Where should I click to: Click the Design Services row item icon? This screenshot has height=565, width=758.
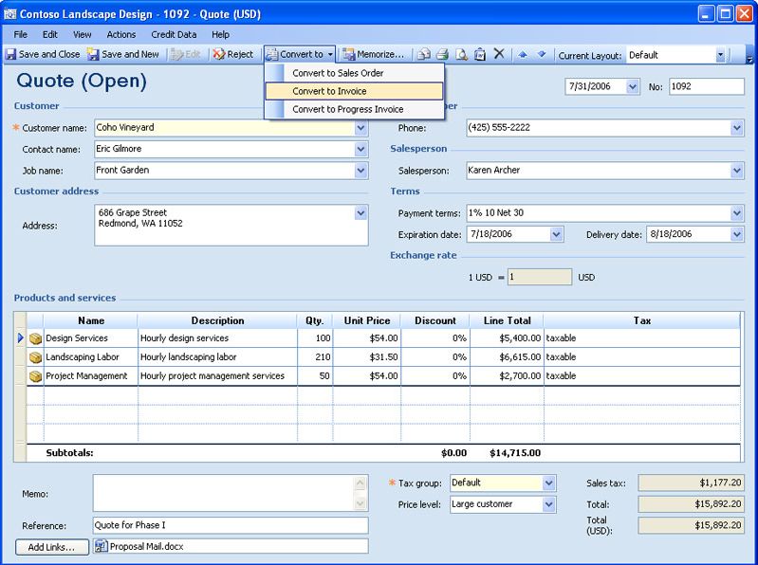point(35,338)
